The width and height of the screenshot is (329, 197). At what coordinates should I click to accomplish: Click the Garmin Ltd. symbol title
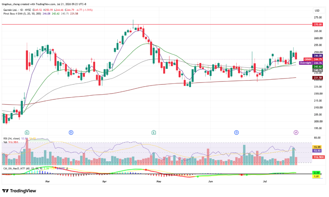pos(10,10)
